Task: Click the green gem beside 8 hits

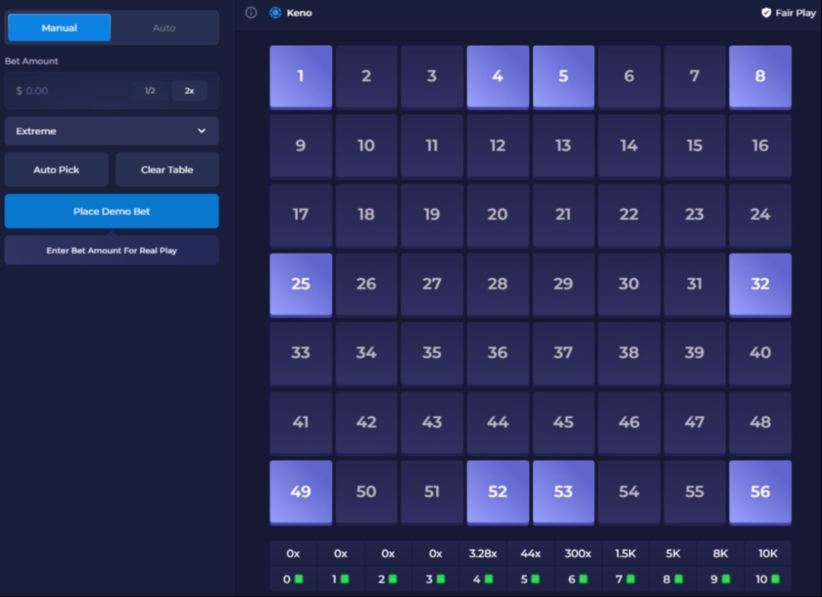Action: point(679,579)
